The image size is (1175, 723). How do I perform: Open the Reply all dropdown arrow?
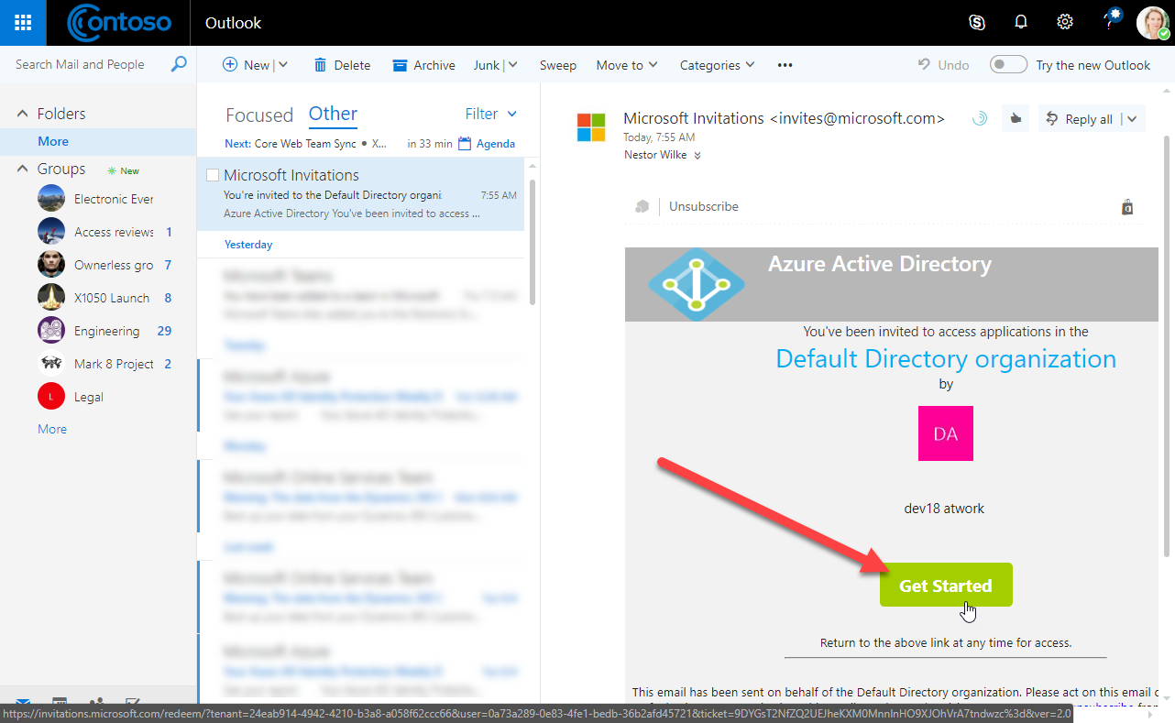[x=1132, y=119]
